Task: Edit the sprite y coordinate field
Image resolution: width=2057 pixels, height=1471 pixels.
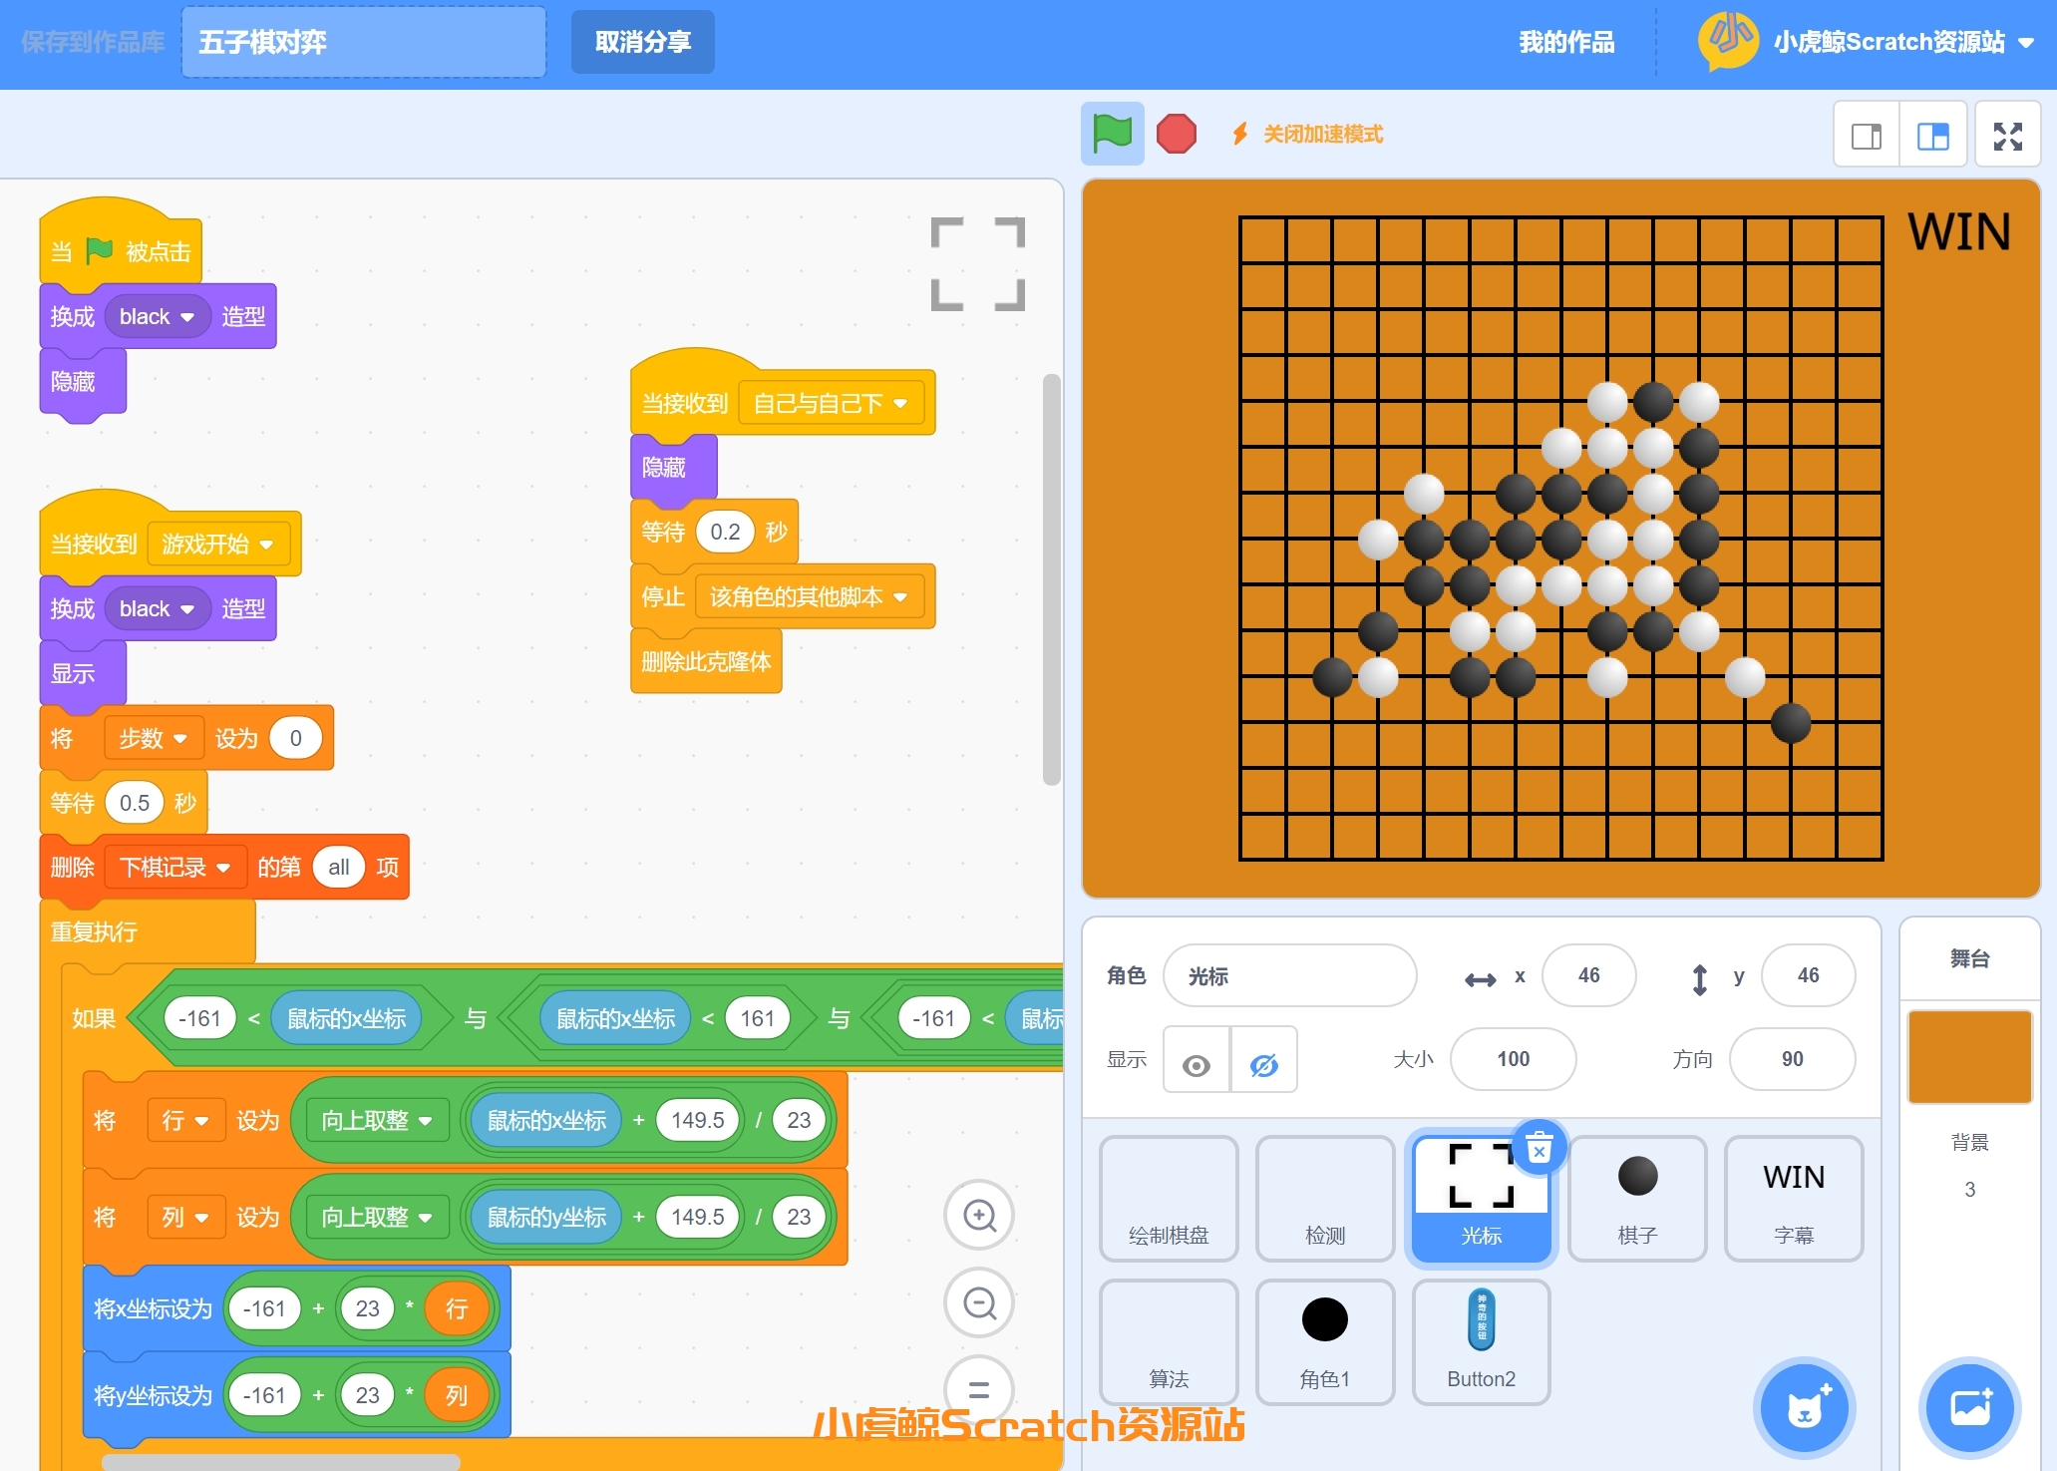Action: point(1808,976)
